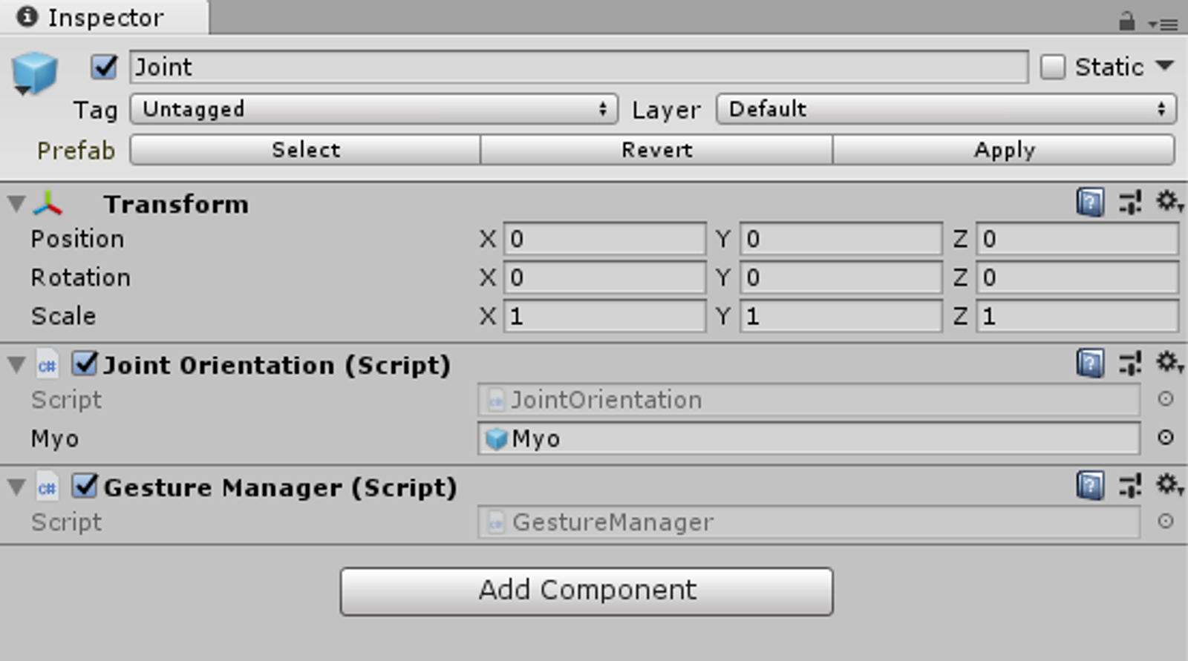Toggle the Joint GameObject active checkbox

coord(104,67)
